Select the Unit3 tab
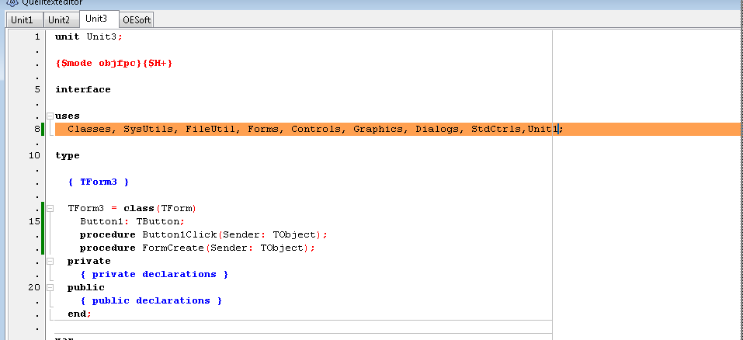The height and width of the screenshot is (340, 743). pos(97,19)
